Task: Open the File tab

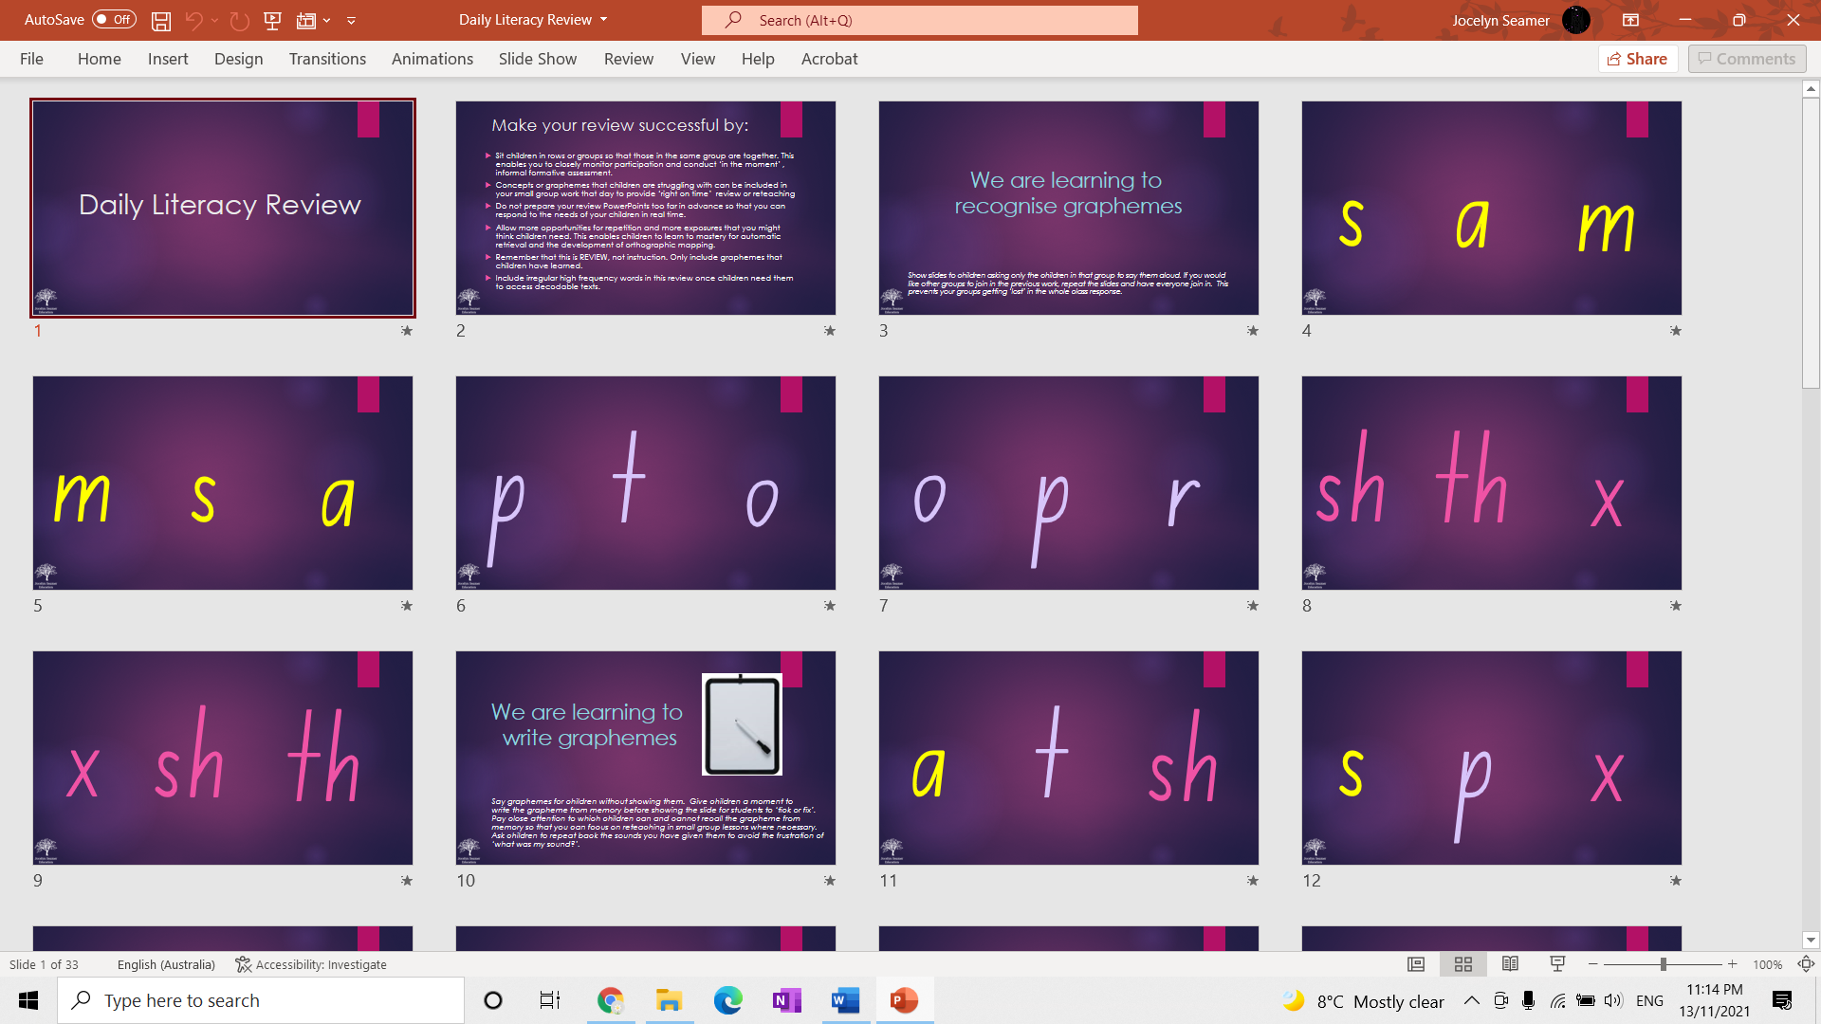Action: coord(31,59)
